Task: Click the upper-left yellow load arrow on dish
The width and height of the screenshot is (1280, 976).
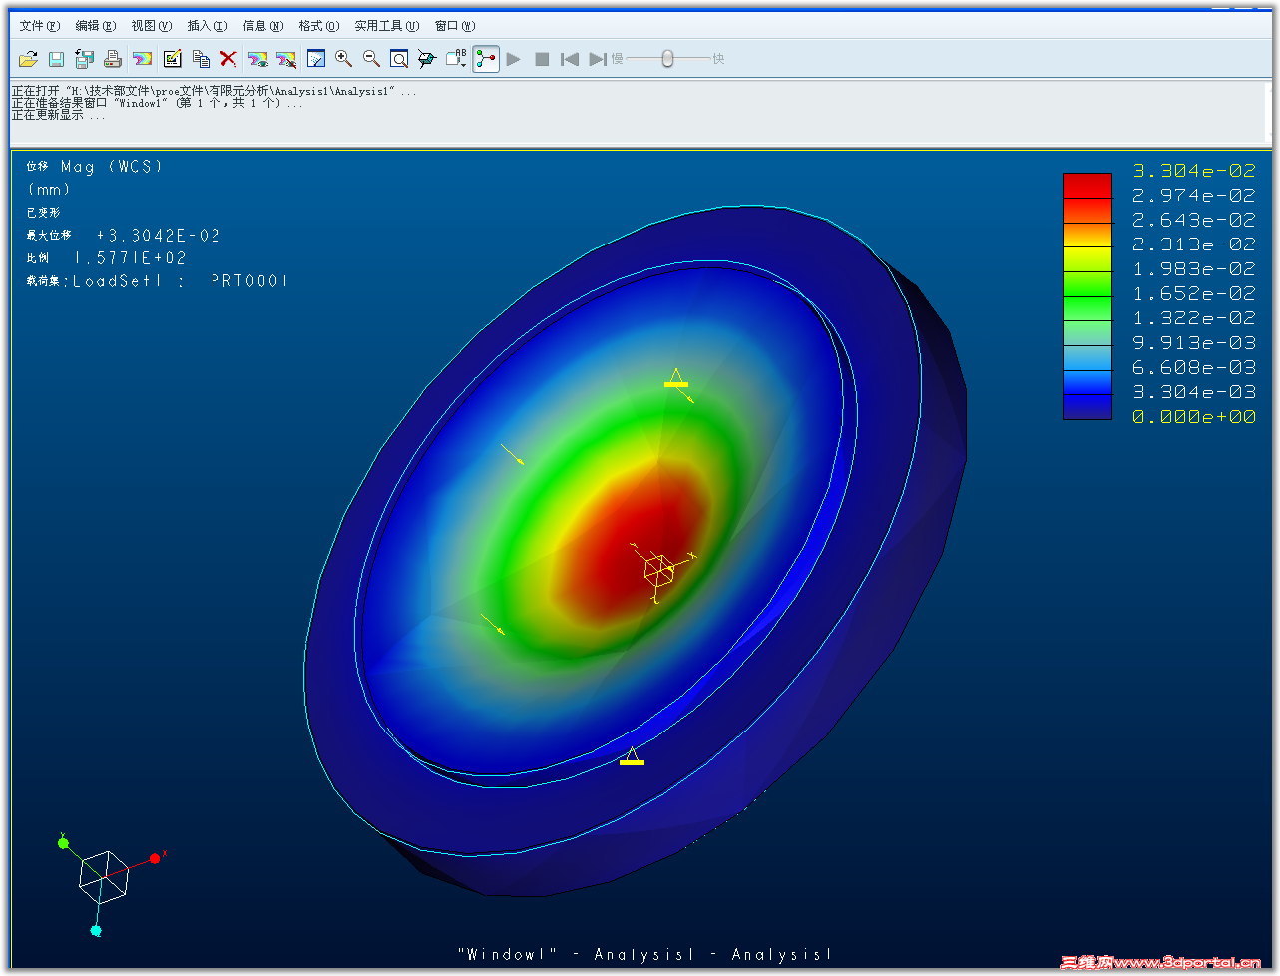Action: 513,455
